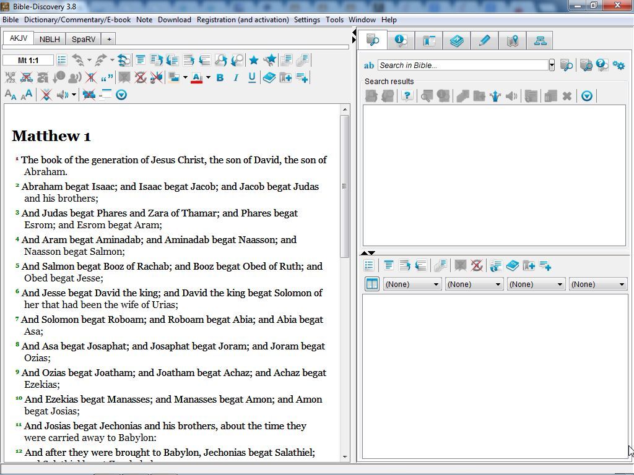The height and width of the screenshot is (475, 634).
Task: Open the font color dropdown arrow
Action: [x=208, y=77]
